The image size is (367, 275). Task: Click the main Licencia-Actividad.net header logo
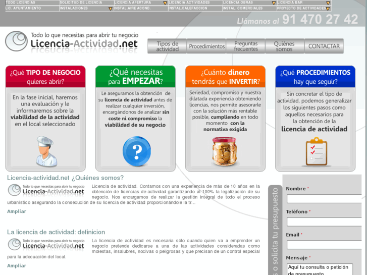tap(72, 42)
